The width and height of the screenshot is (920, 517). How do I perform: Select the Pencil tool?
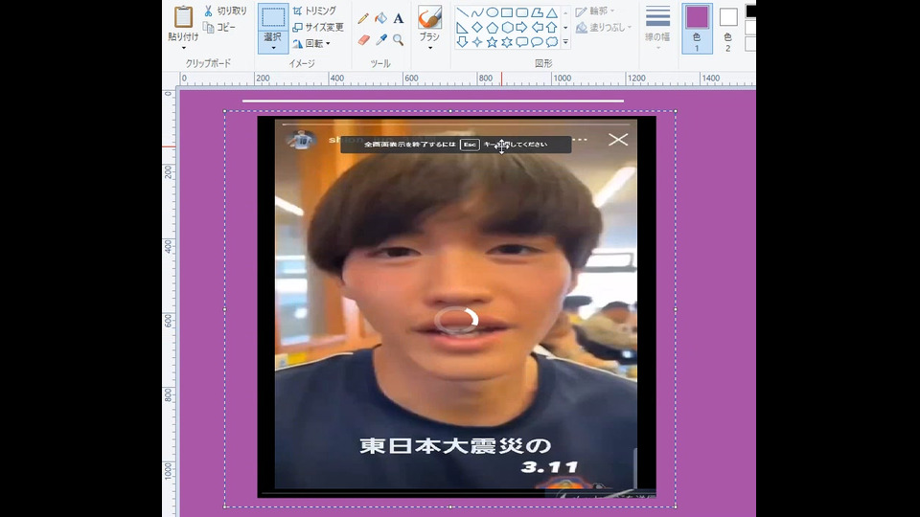coord(363,19)
